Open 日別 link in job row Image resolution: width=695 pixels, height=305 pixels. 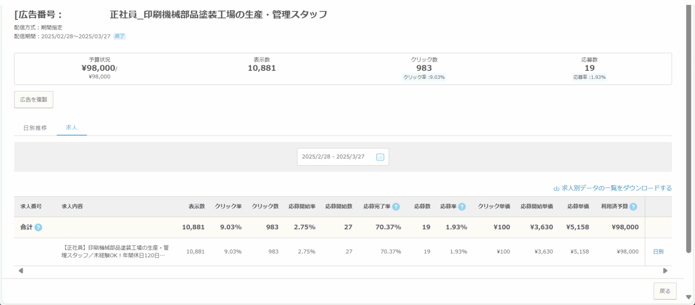point(658,251)
